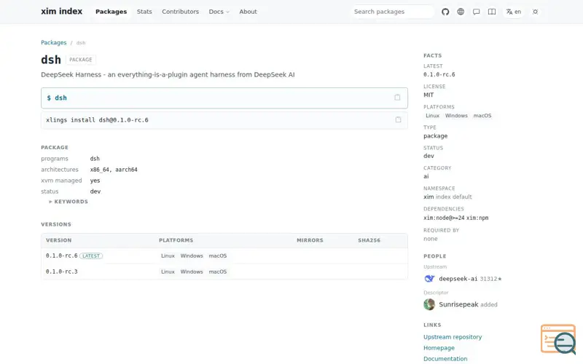Focus the Search packages field
The height and width of the screenshot is (364, 583).
[392, 12]
